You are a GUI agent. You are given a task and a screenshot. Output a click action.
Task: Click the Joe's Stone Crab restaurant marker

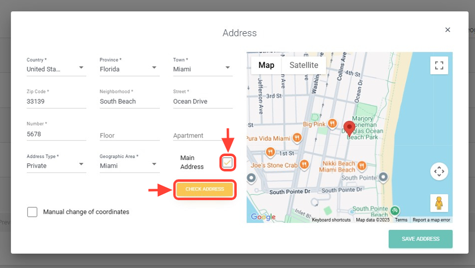(304, 164)
